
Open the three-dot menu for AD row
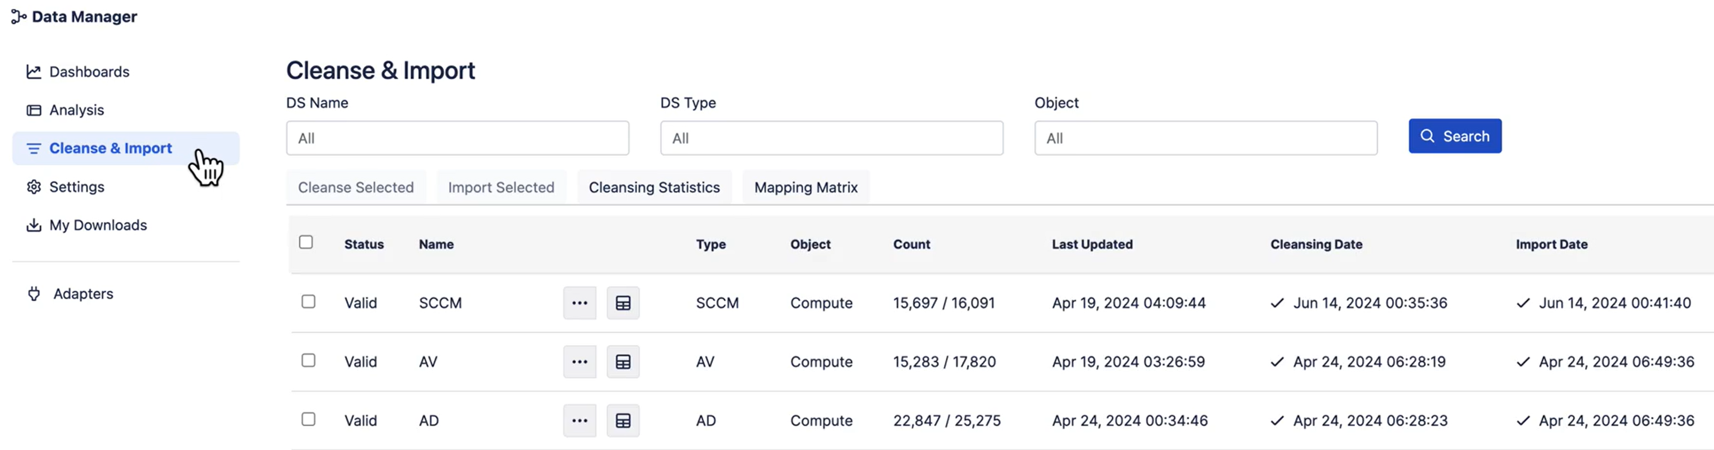579,421
